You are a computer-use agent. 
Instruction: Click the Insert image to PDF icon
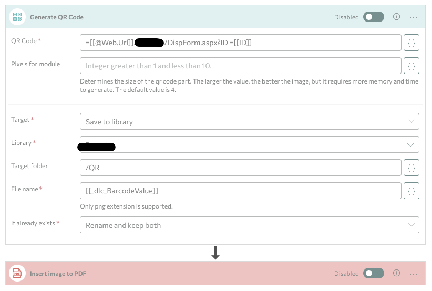click(17, 273)
